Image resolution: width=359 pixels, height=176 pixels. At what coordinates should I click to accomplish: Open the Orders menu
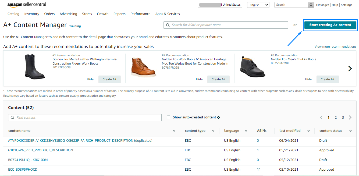coord(49,14)
